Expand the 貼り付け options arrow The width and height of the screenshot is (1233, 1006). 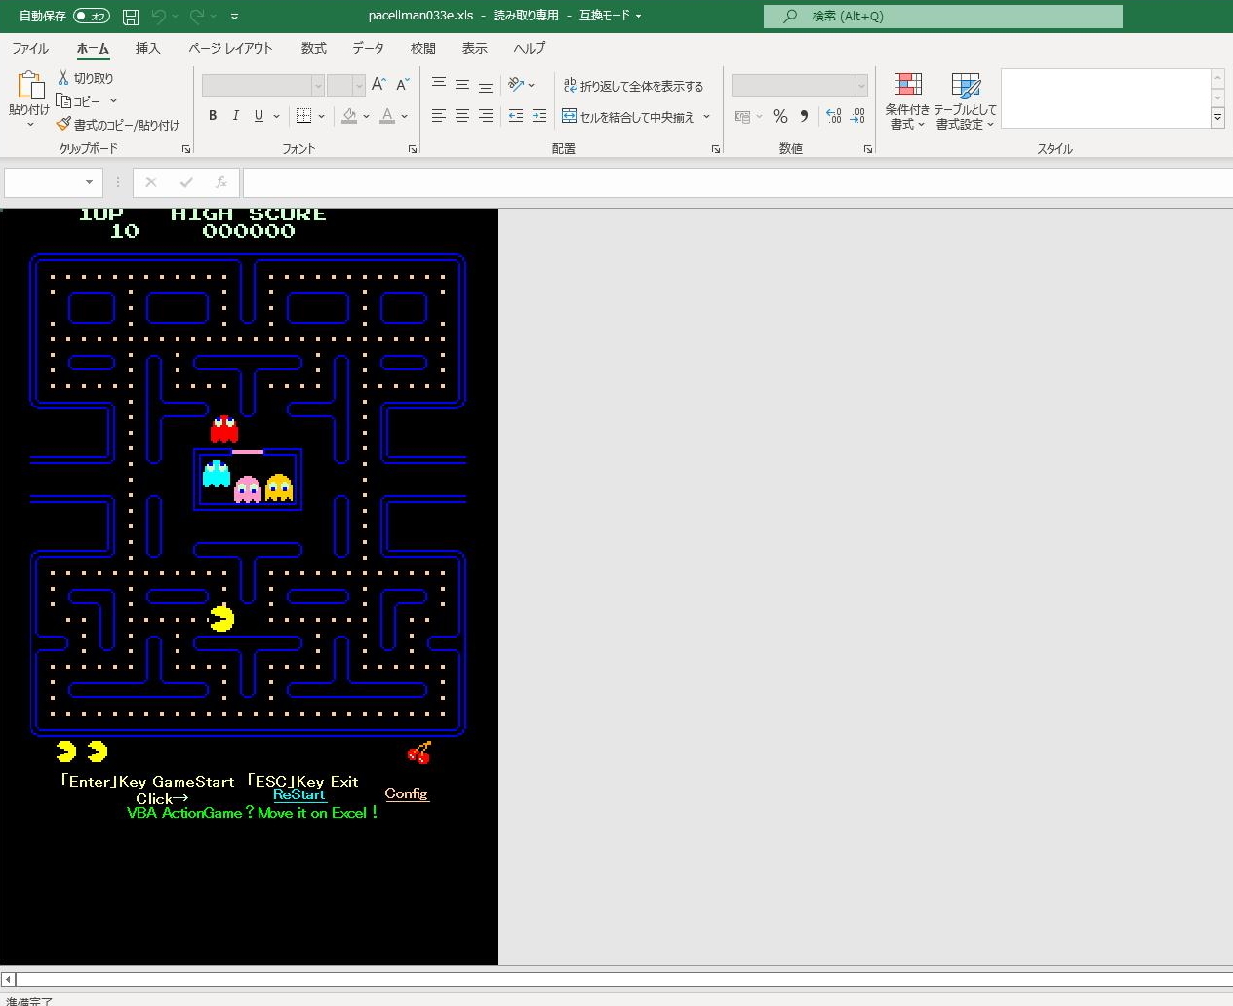pyautogui.click(x=29, y=125)
